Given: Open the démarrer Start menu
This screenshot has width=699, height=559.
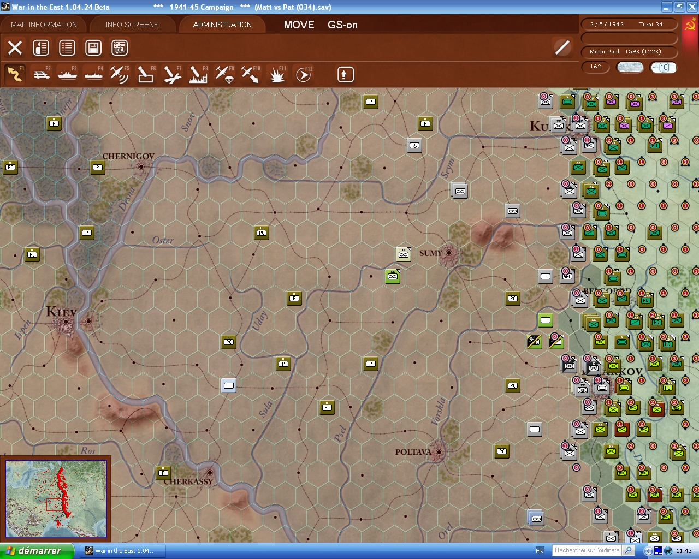Looking at the screenshot, I should [x=37, y=551].
